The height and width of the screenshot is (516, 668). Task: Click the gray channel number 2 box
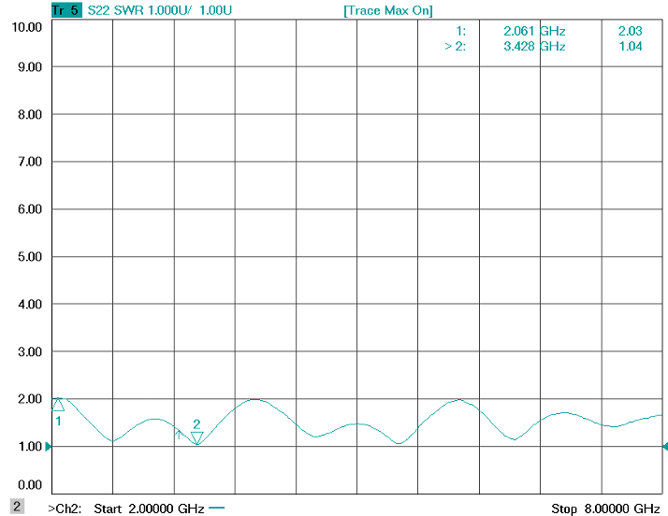17,507
